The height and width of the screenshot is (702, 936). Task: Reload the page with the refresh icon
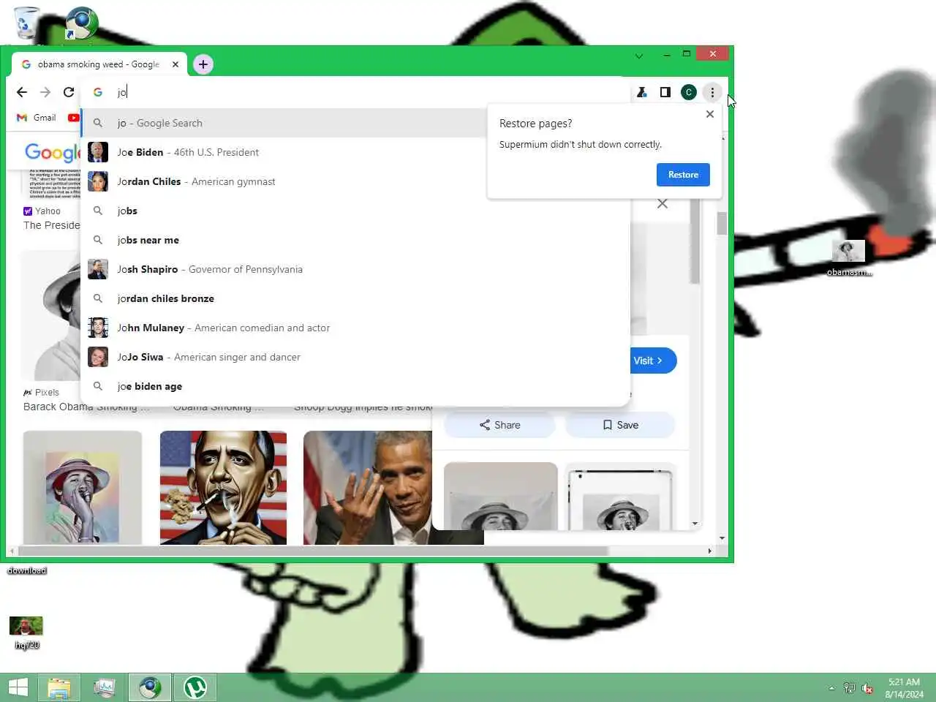[x=69, y=92]
